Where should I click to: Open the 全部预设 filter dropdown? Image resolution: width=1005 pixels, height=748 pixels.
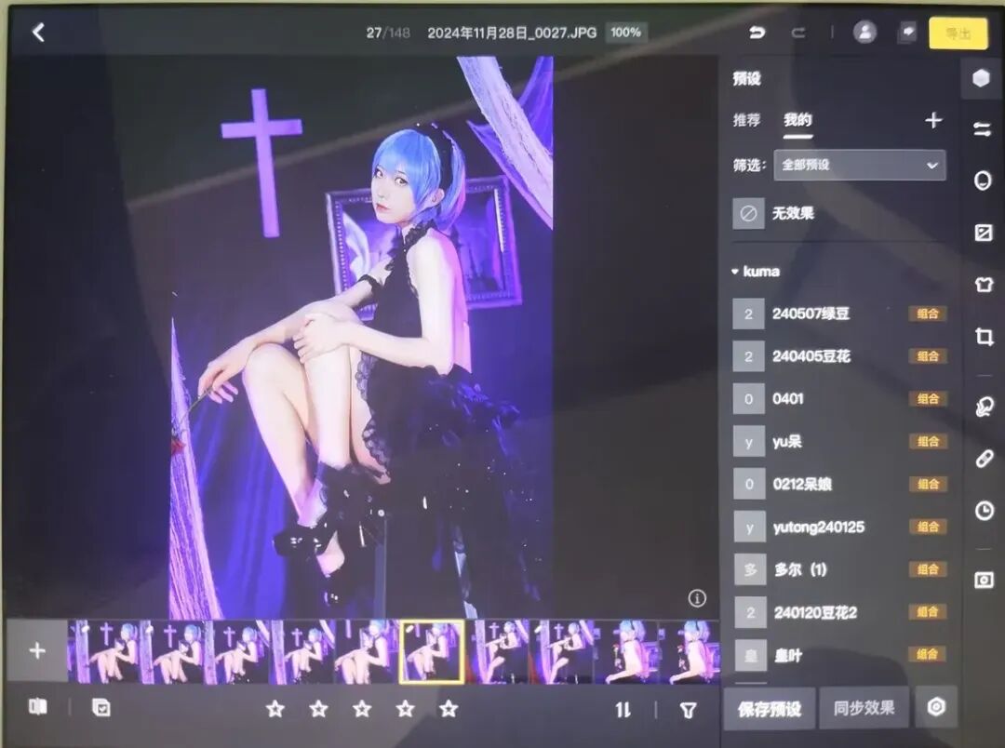click(860, 166)
